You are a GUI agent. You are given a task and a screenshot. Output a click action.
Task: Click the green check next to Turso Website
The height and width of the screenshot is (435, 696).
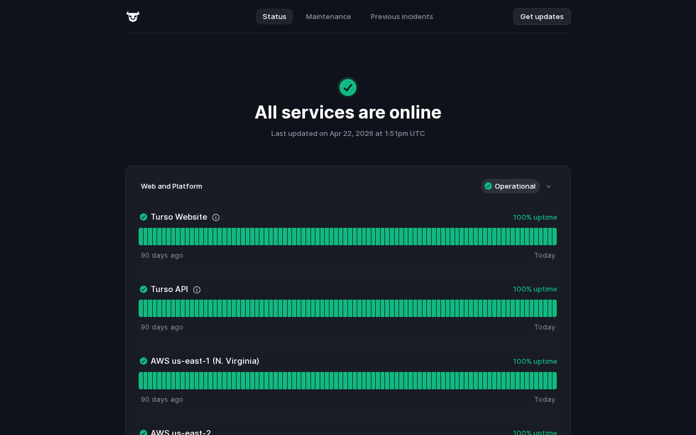[x=144, y=217]
